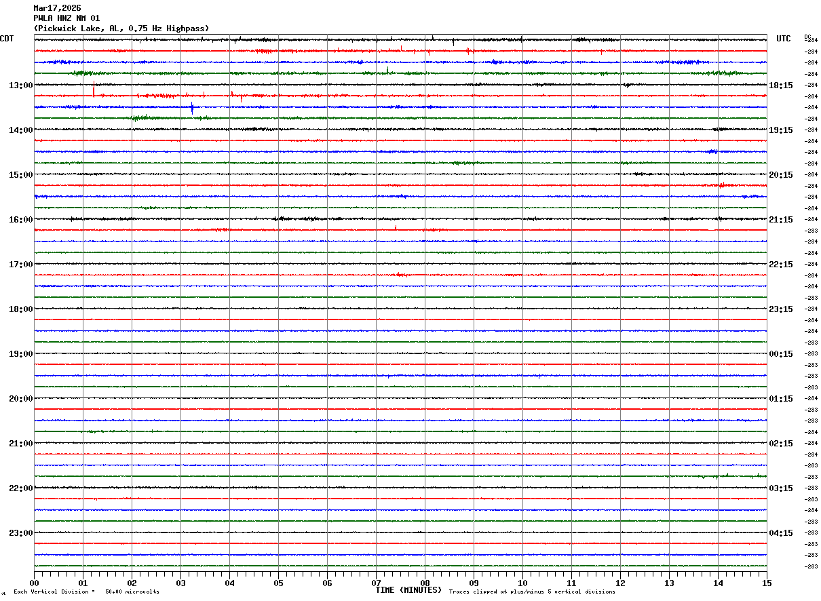The image size is (821, 601).
Task: Click minute "03" on the bottom time axis
Action: click(x=180, y=583)
